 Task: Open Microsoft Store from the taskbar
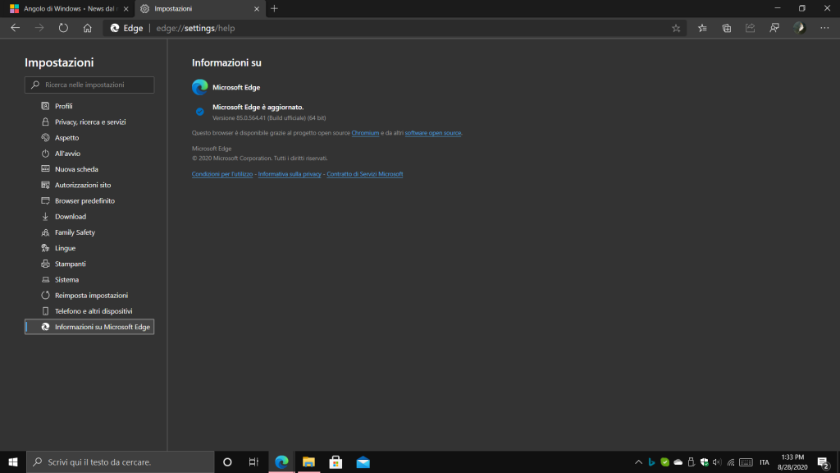(336, 462)
